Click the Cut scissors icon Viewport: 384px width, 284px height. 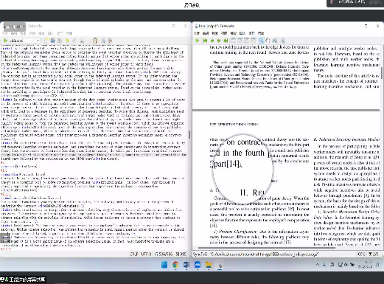coord(82,41)
